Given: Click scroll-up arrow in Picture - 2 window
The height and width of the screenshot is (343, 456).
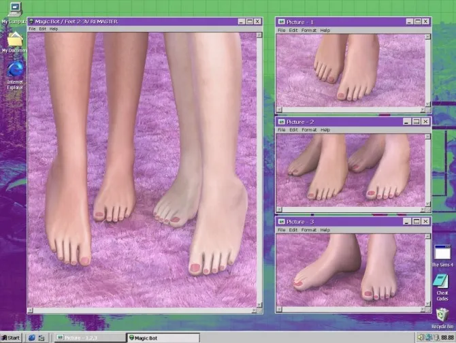Looking at the screenshot, I should pos(428,136).
